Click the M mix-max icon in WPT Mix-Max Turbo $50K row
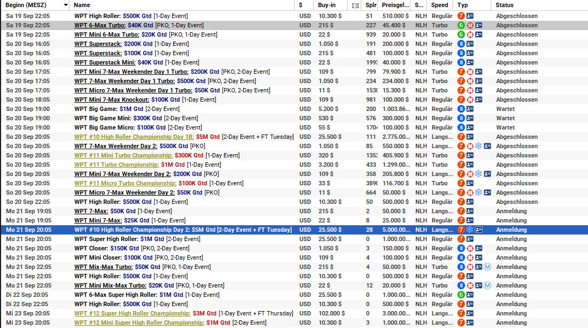Screen dimensions: 588x328 click(x=487, y=267)
